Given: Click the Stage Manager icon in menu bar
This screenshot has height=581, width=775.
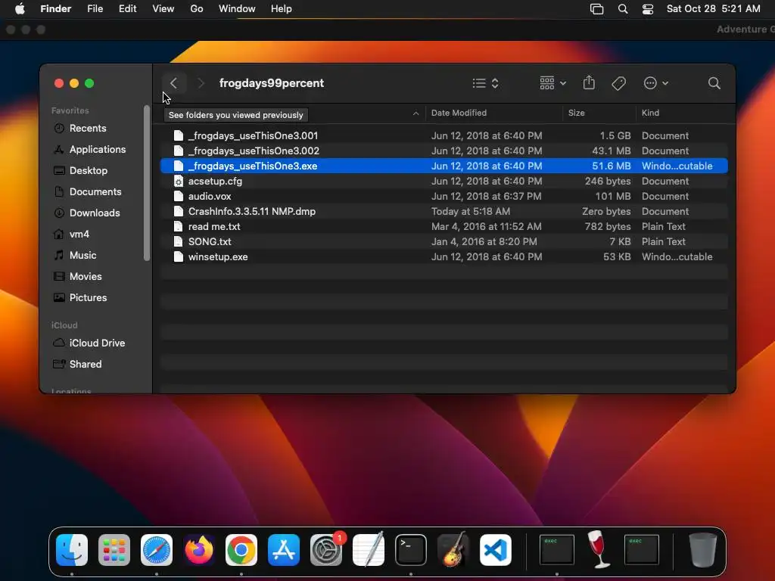Looking at the screenshot, I should tap(596, 9).
